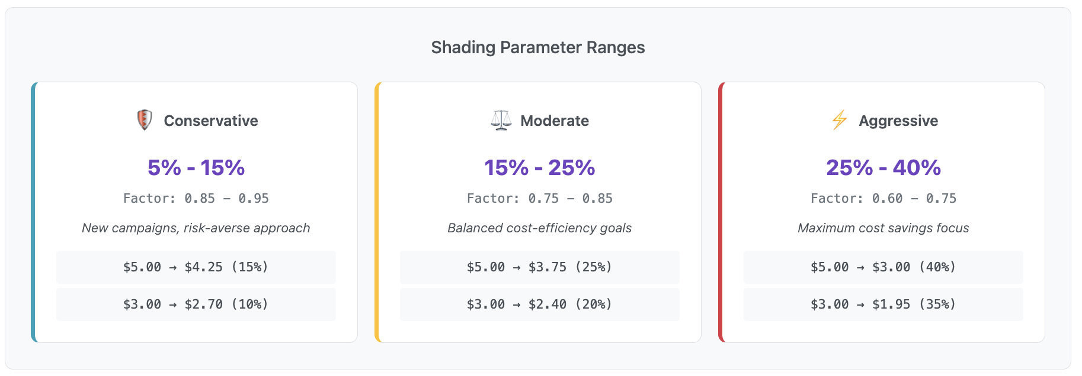Click the $3.00 → $2.40 (20%) example
The image size is (1082, 376).
(539, 304)
